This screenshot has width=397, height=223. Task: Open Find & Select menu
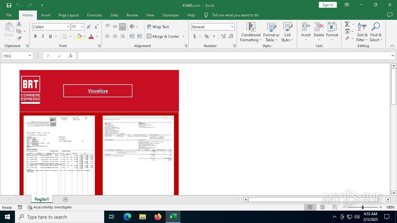click(376, 32)
